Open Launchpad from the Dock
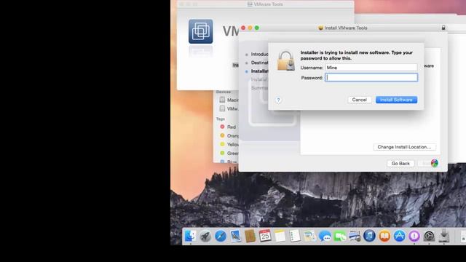466x262 pixels. pos(205,237)
